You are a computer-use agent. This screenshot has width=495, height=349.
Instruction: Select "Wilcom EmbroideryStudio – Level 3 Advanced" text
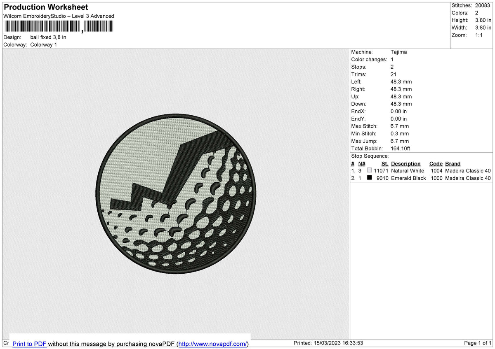[59, 16]
